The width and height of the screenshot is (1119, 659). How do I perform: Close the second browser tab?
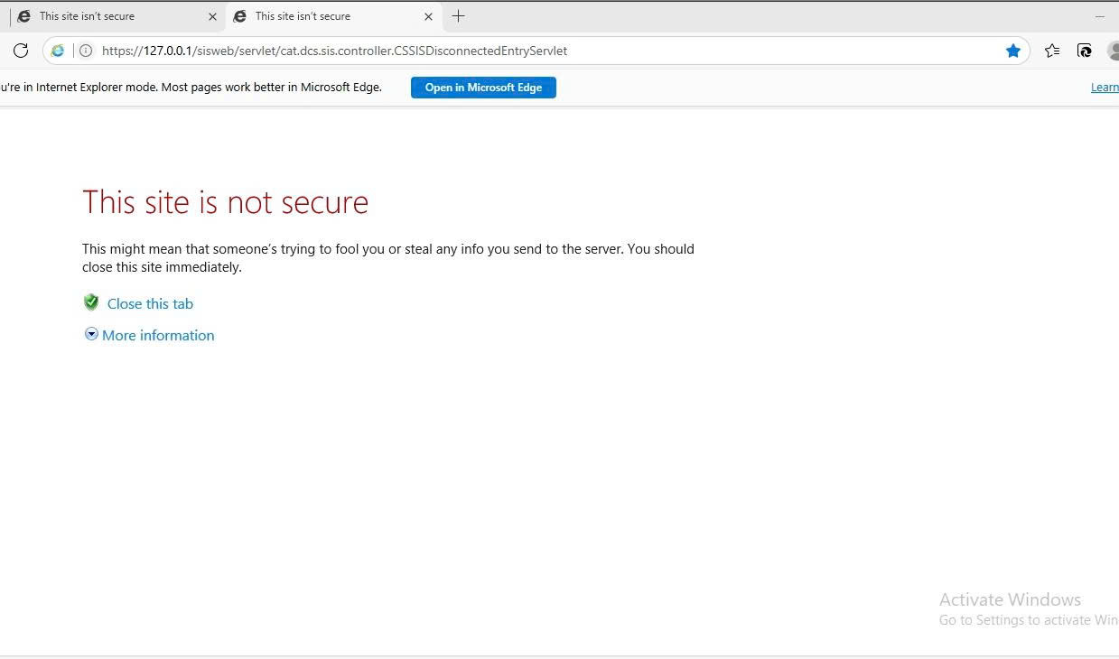tap(428, 16)
